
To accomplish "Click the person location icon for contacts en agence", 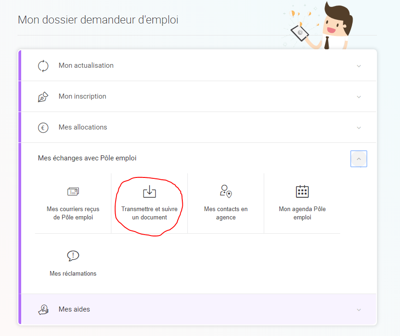I will 226,191.
